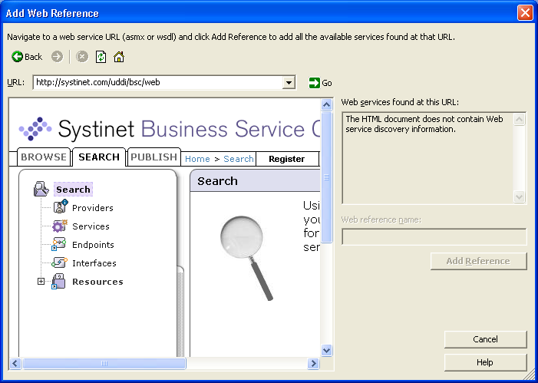Click the Cancel button
Image resolution: width=538 pixels, height=383 pixels.
point(485,339)
